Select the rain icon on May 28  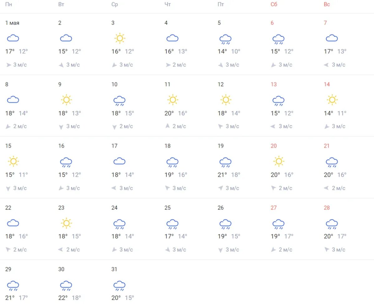pos(332,224)
